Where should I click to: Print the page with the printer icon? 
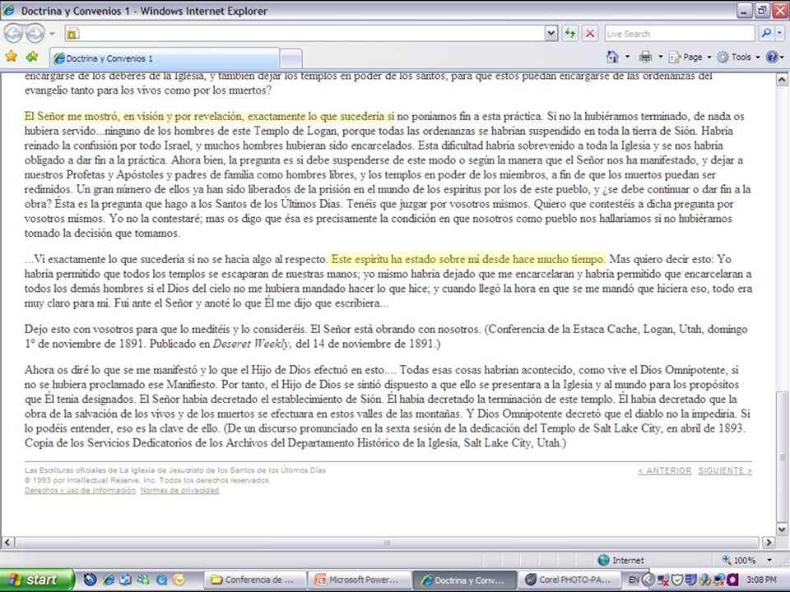[645, 57]
